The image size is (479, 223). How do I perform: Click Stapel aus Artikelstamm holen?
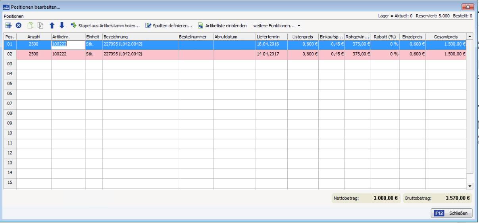coord(105,25)
